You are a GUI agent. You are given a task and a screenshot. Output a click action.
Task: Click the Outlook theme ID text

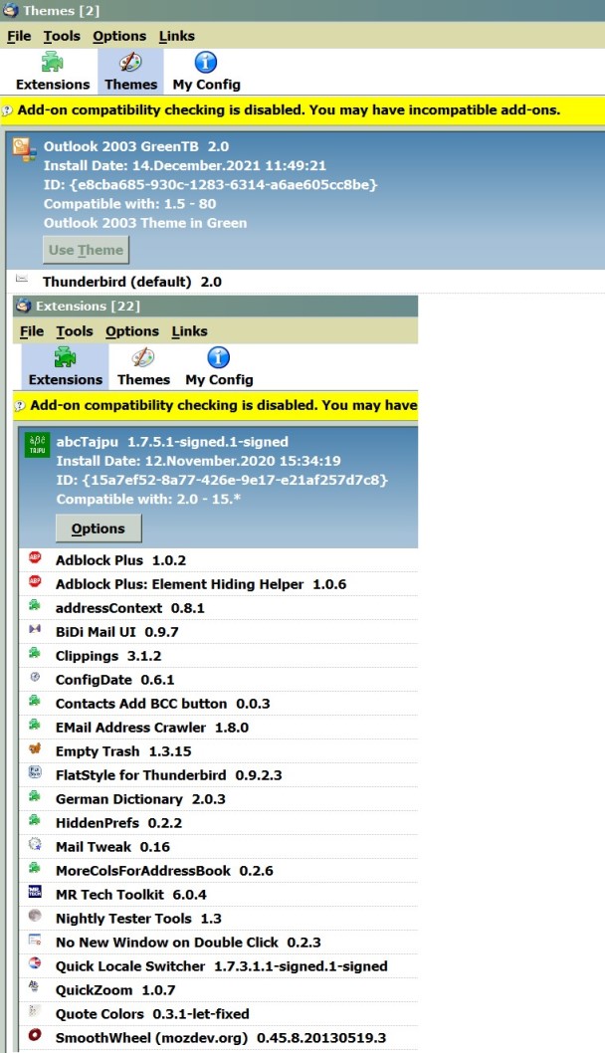[211, 185]
